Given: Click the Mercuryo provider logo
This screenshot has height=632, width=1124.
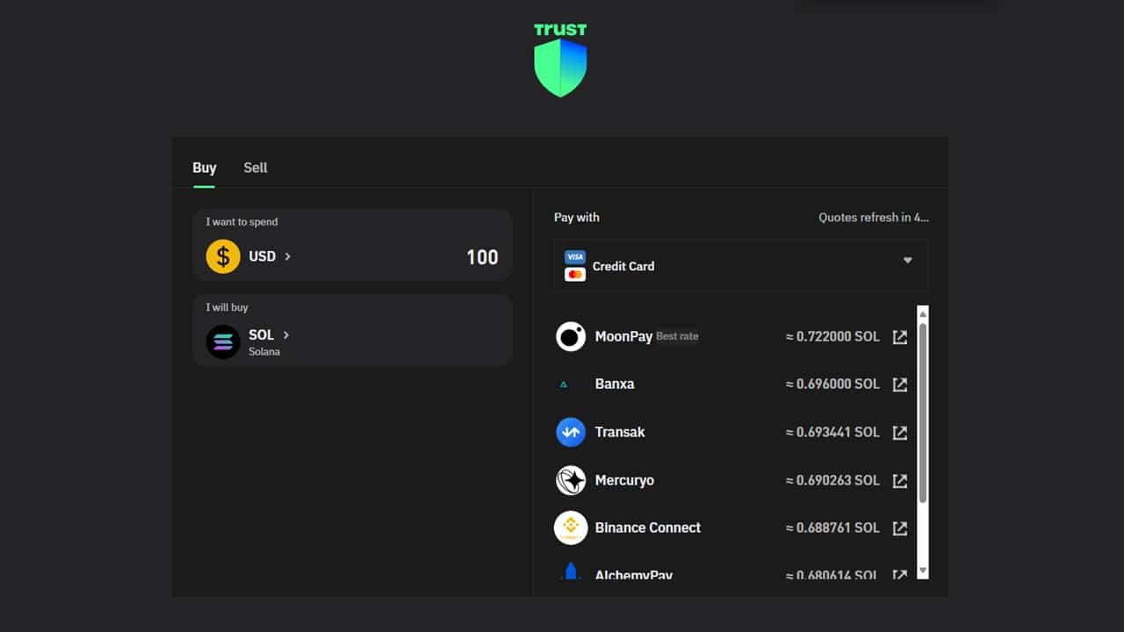Looking at the screenshot, I should (x=571, y=480).
